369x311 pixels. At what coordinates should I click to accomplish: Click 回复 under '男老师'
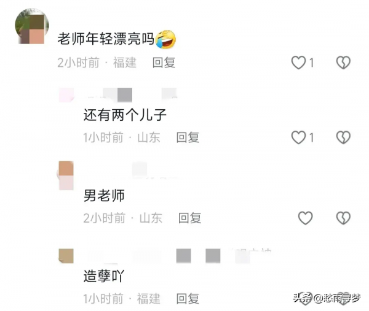tap(189, 218)
